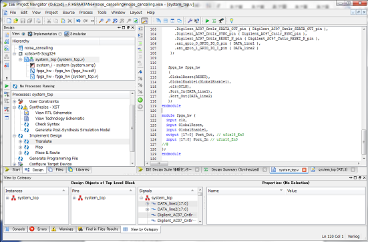Click the Name column header in Properties
368x242 pixels.
click(246, 191)
